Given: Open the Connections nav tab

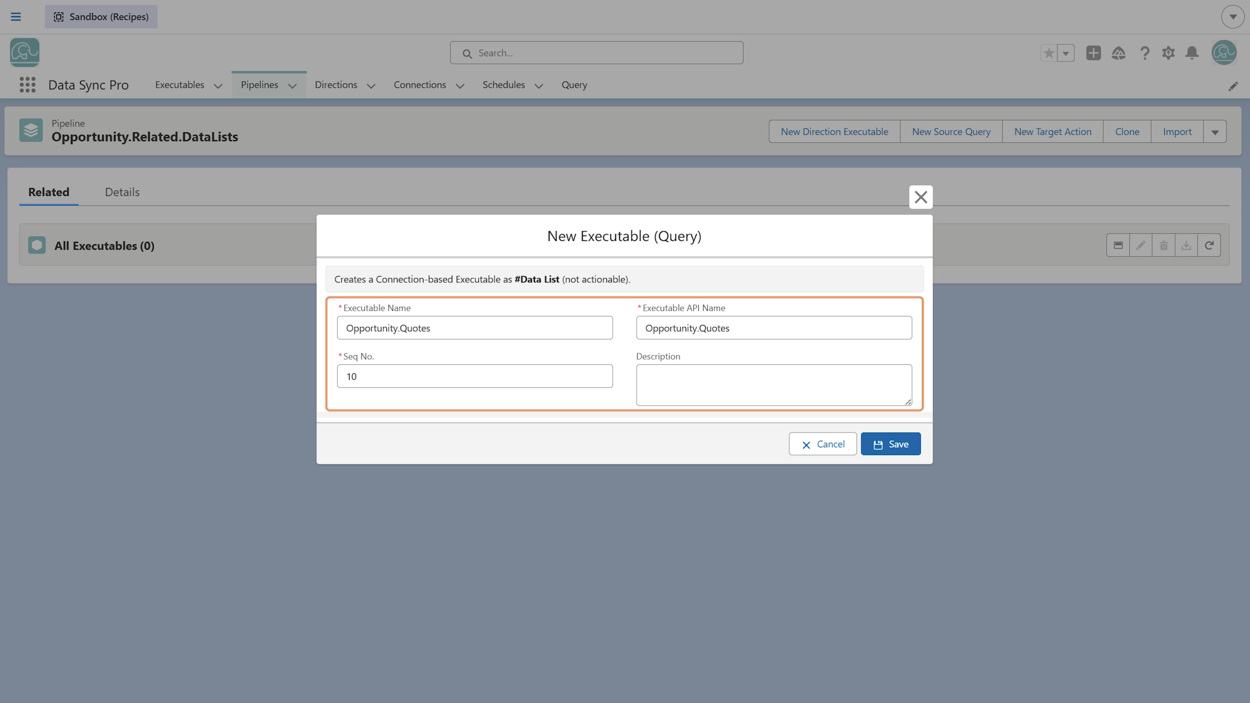Looking at the screenshot, I should tap(420, 84).
